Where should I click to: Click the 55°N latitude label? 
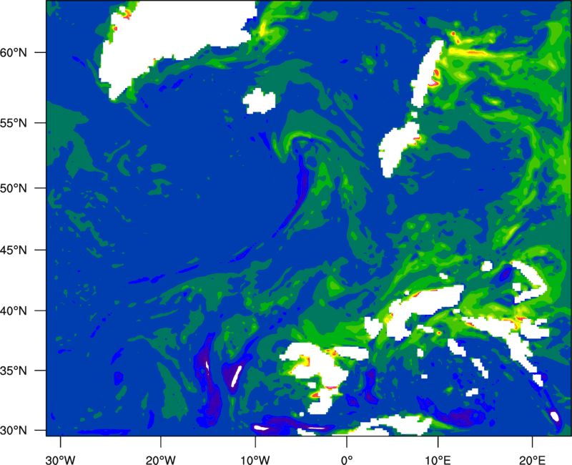14,123
